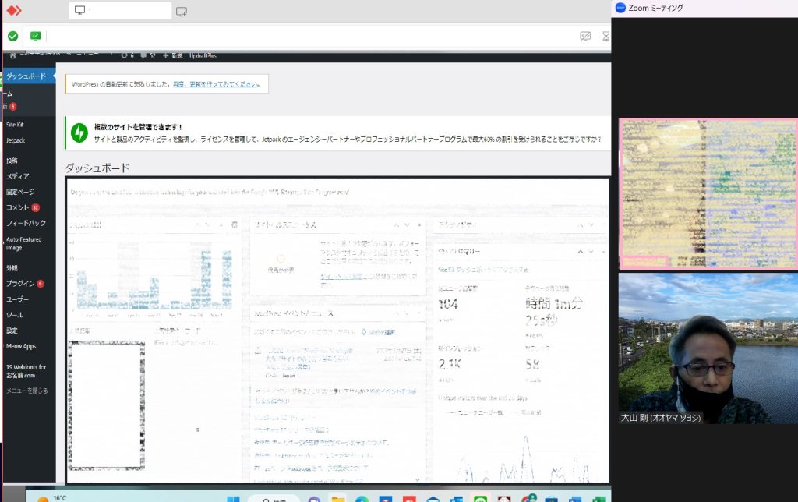Toggle the privacy screen icon in AnyDesk toolbar
This screenshot has width=798, height=502.
[585, 36]
